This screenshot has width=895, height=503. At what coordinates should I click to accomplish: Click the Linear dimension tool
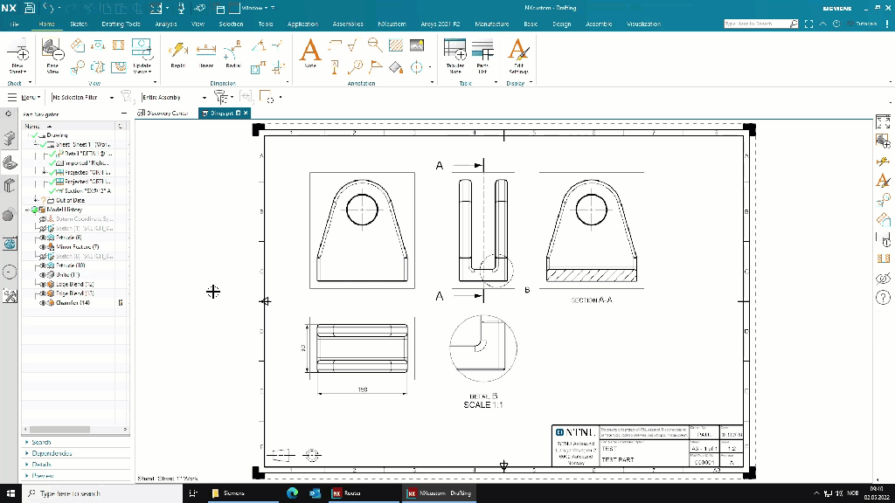click(x=206, y=53)
